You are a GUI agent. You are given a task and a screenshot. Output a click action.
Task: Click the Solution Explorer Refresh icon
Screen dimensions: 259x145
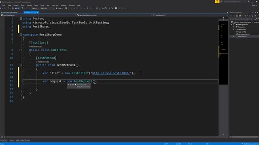[x=252, y=16]
